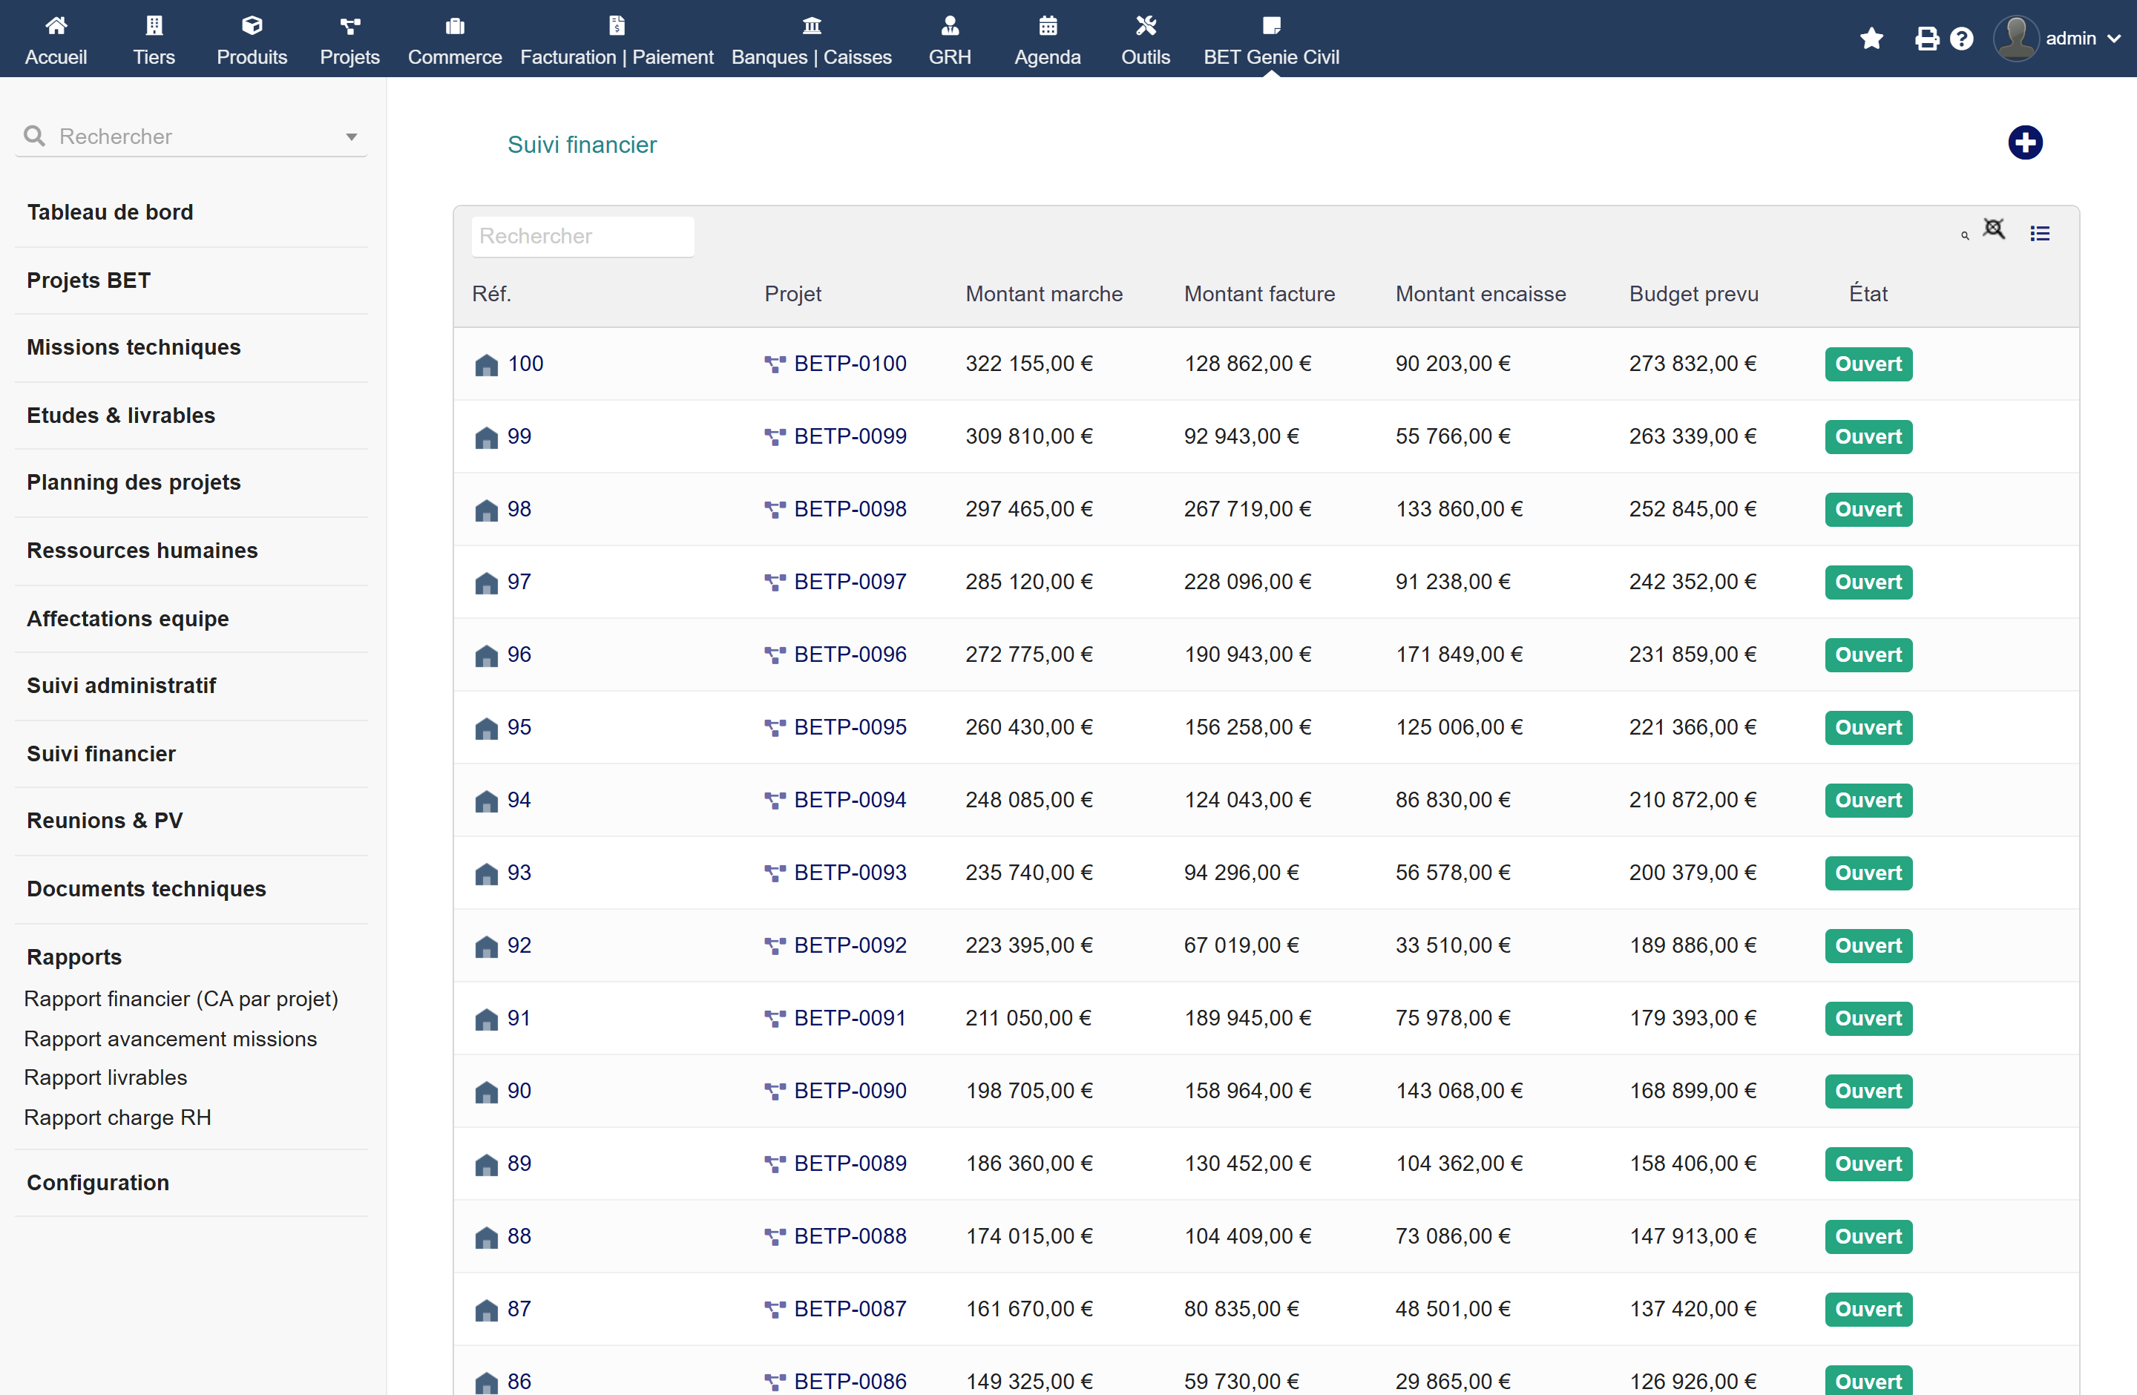
Task: Click the project icon next to BETP-0094
Action: tap(774, 801)
